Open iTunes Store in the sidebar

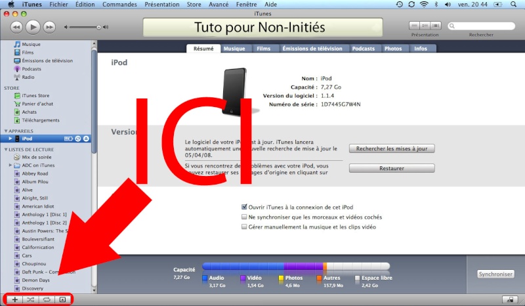(x=35, y=95)
